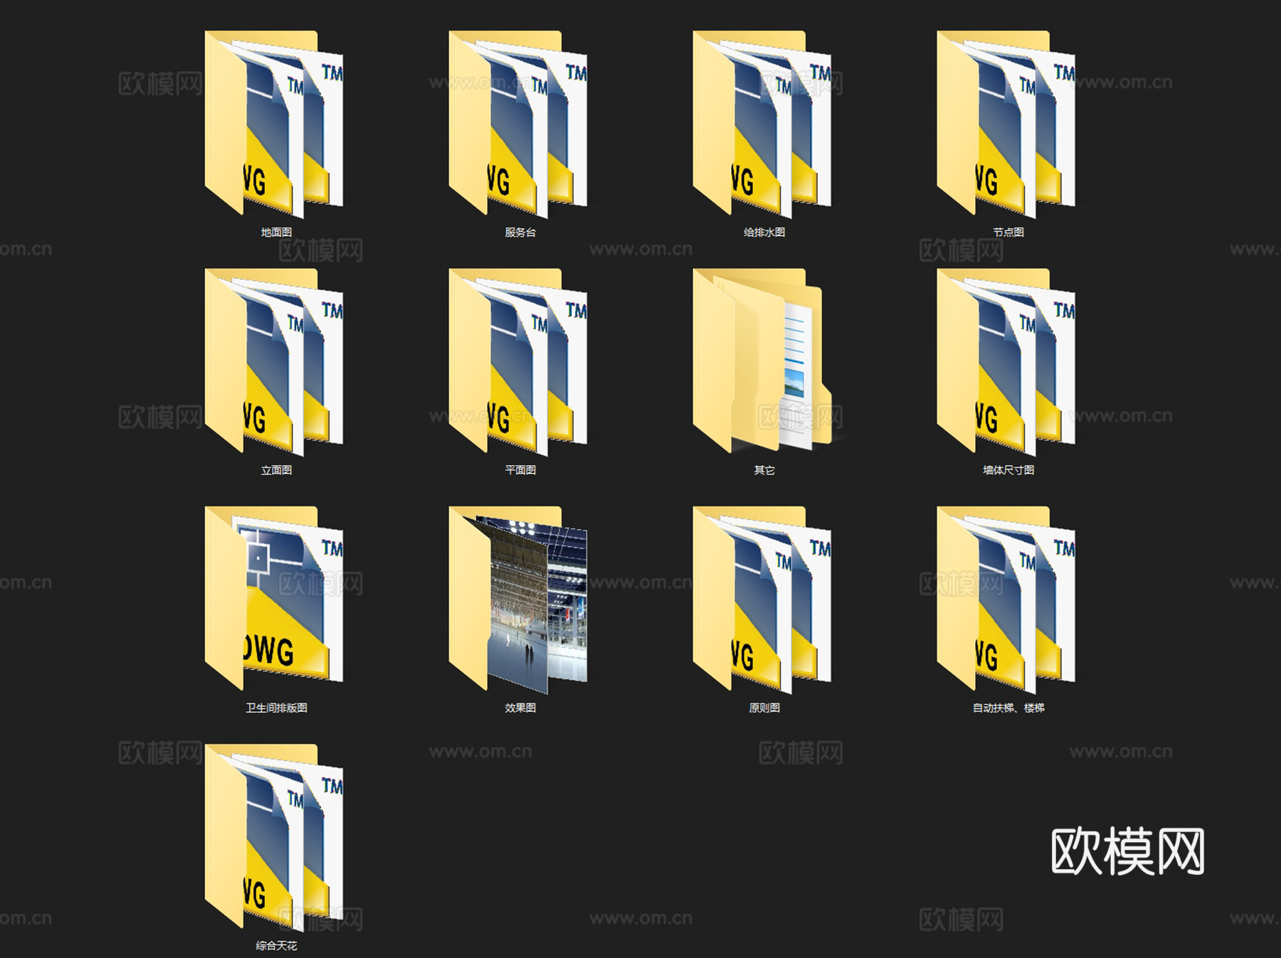Open the 原则图 folder icon
The width and height of the screenshot is (1281, 958).
762,600
